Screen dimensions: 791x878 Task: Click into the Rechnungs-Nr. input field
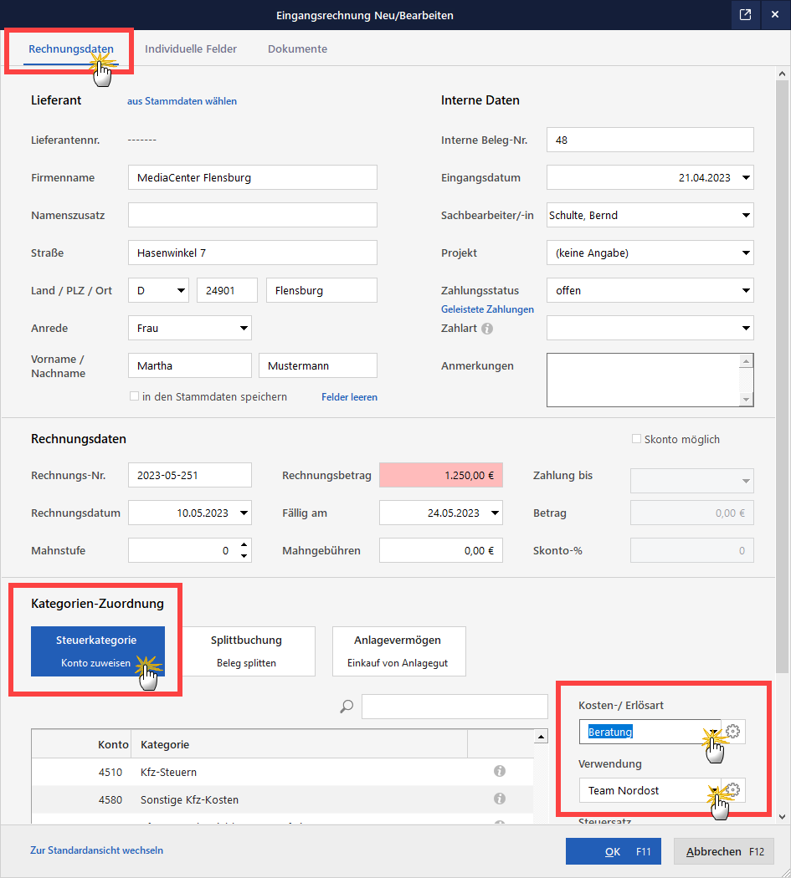[x=188, y=474]
